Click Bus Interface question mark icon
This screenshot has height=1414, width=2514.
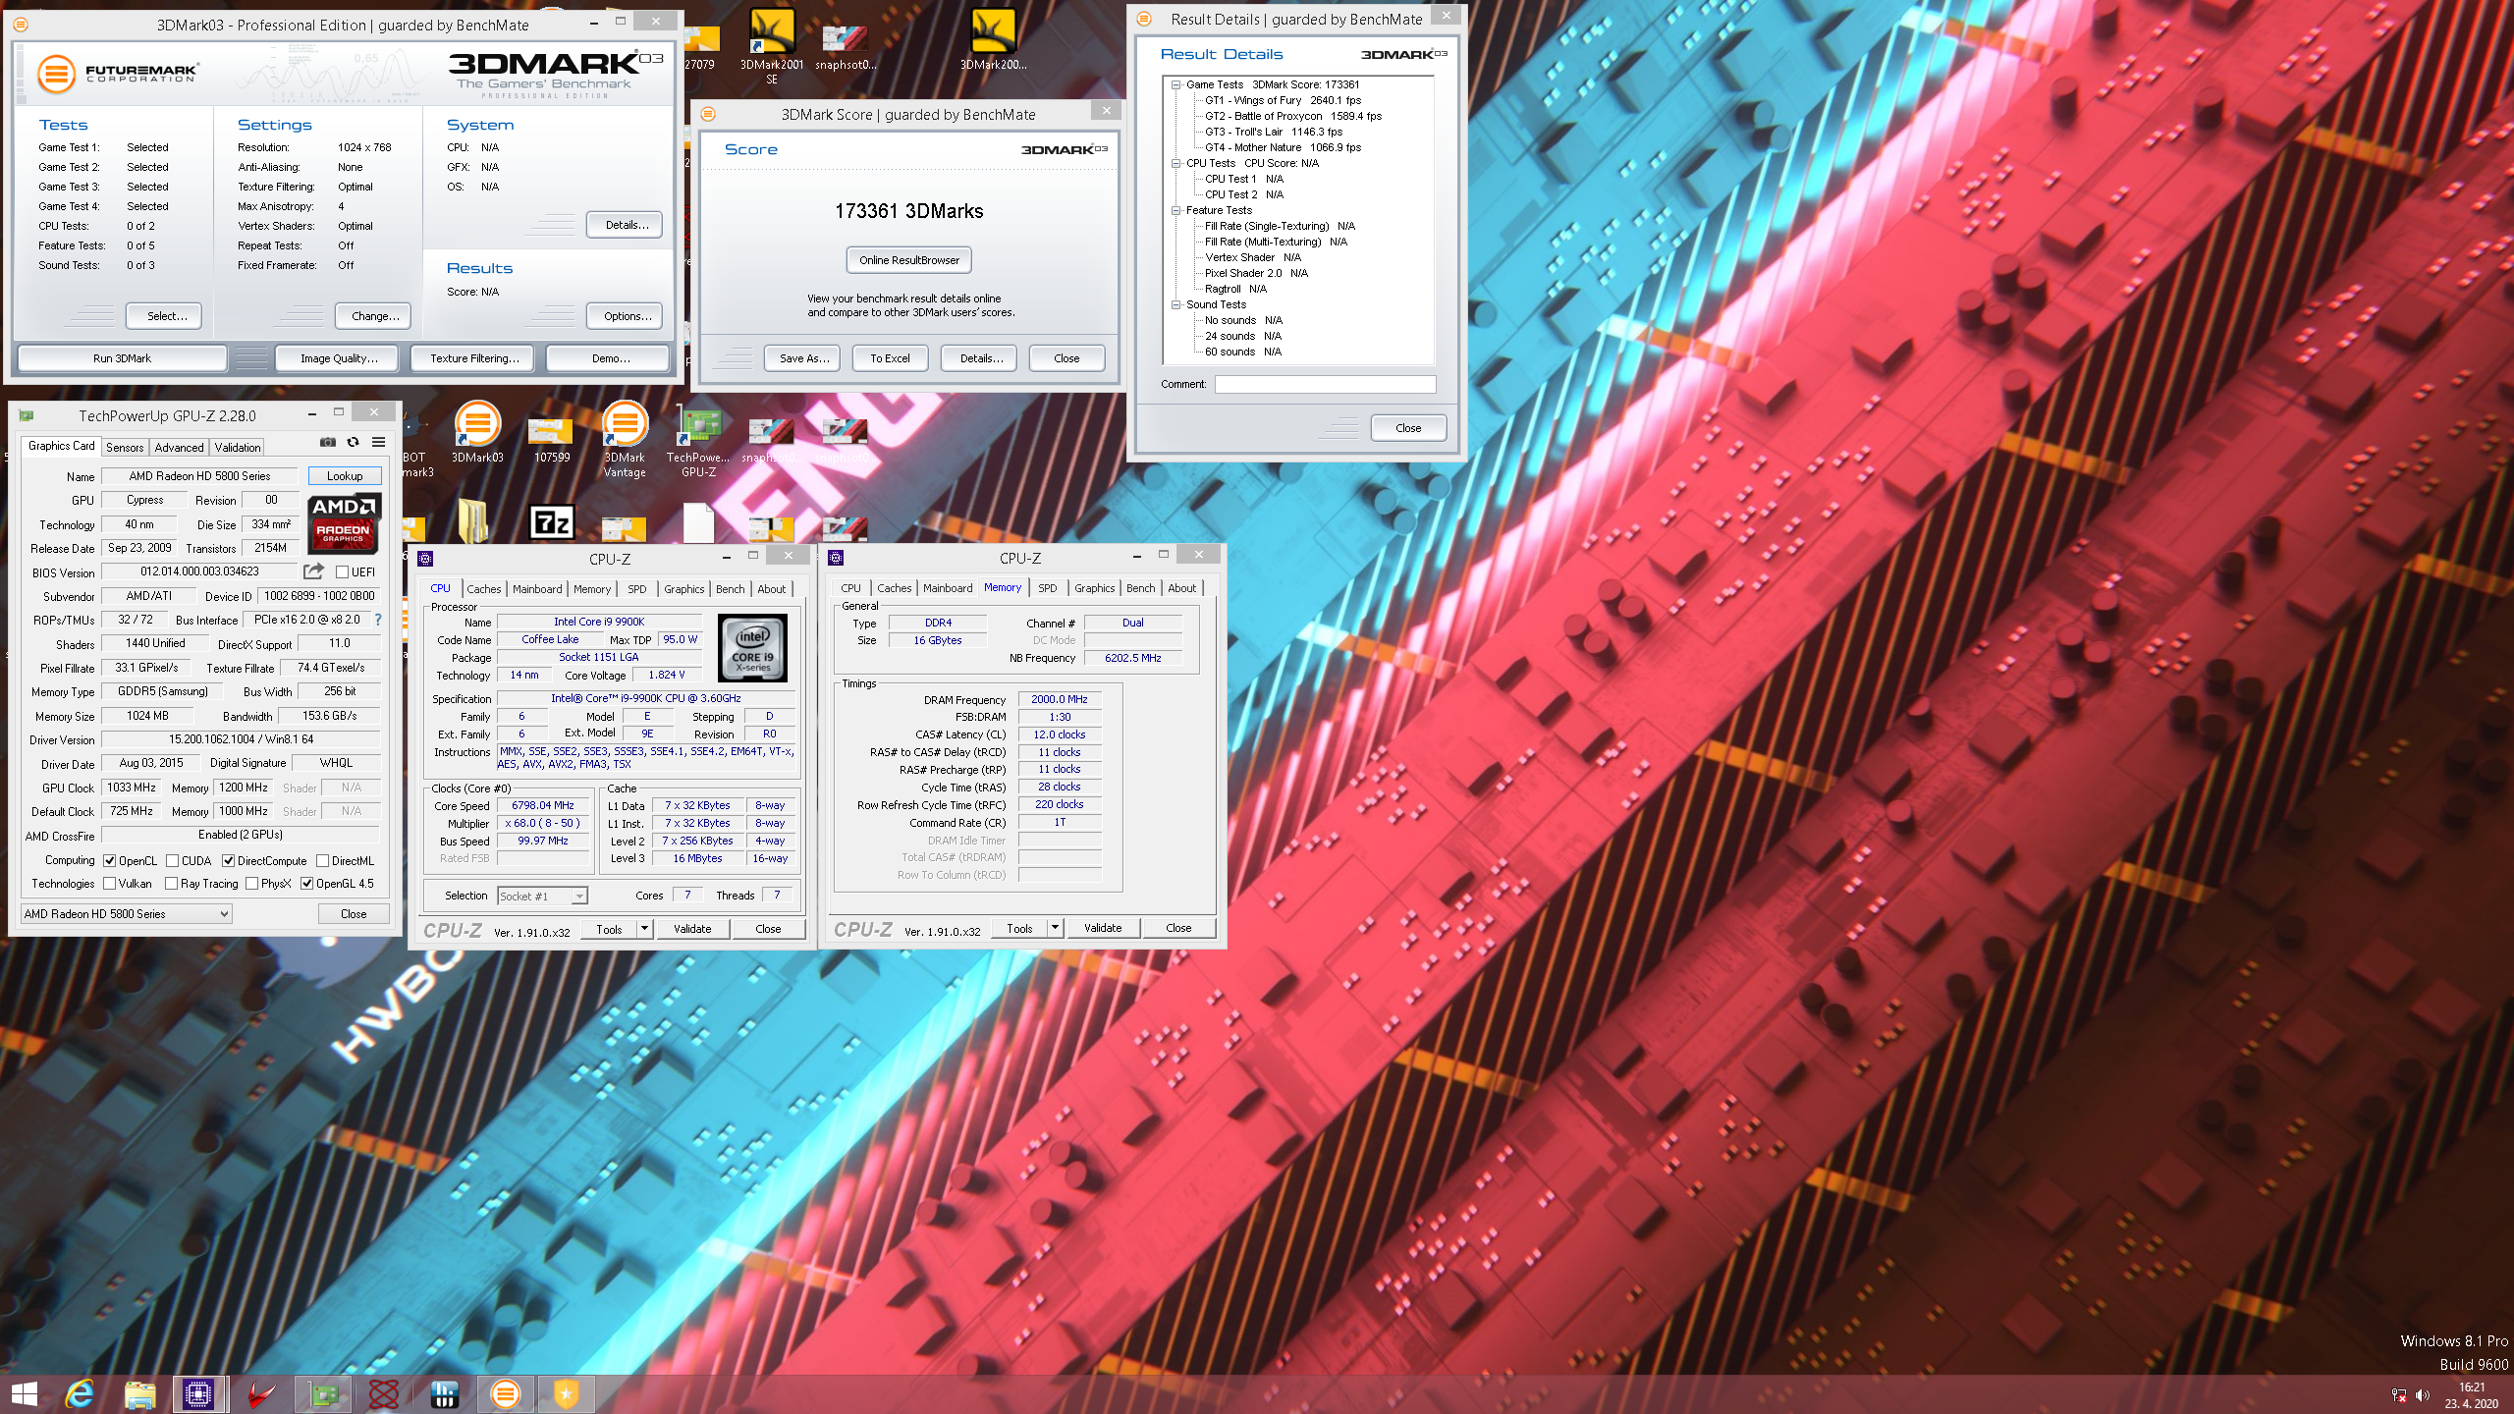(378, 620)
